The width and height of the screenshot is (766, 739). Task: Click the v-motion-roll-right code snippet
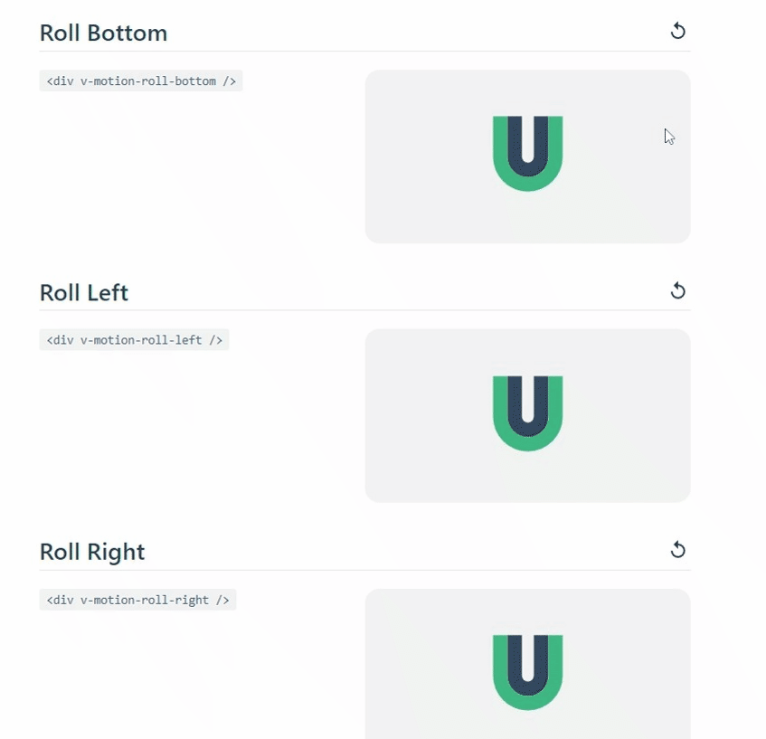137,600
